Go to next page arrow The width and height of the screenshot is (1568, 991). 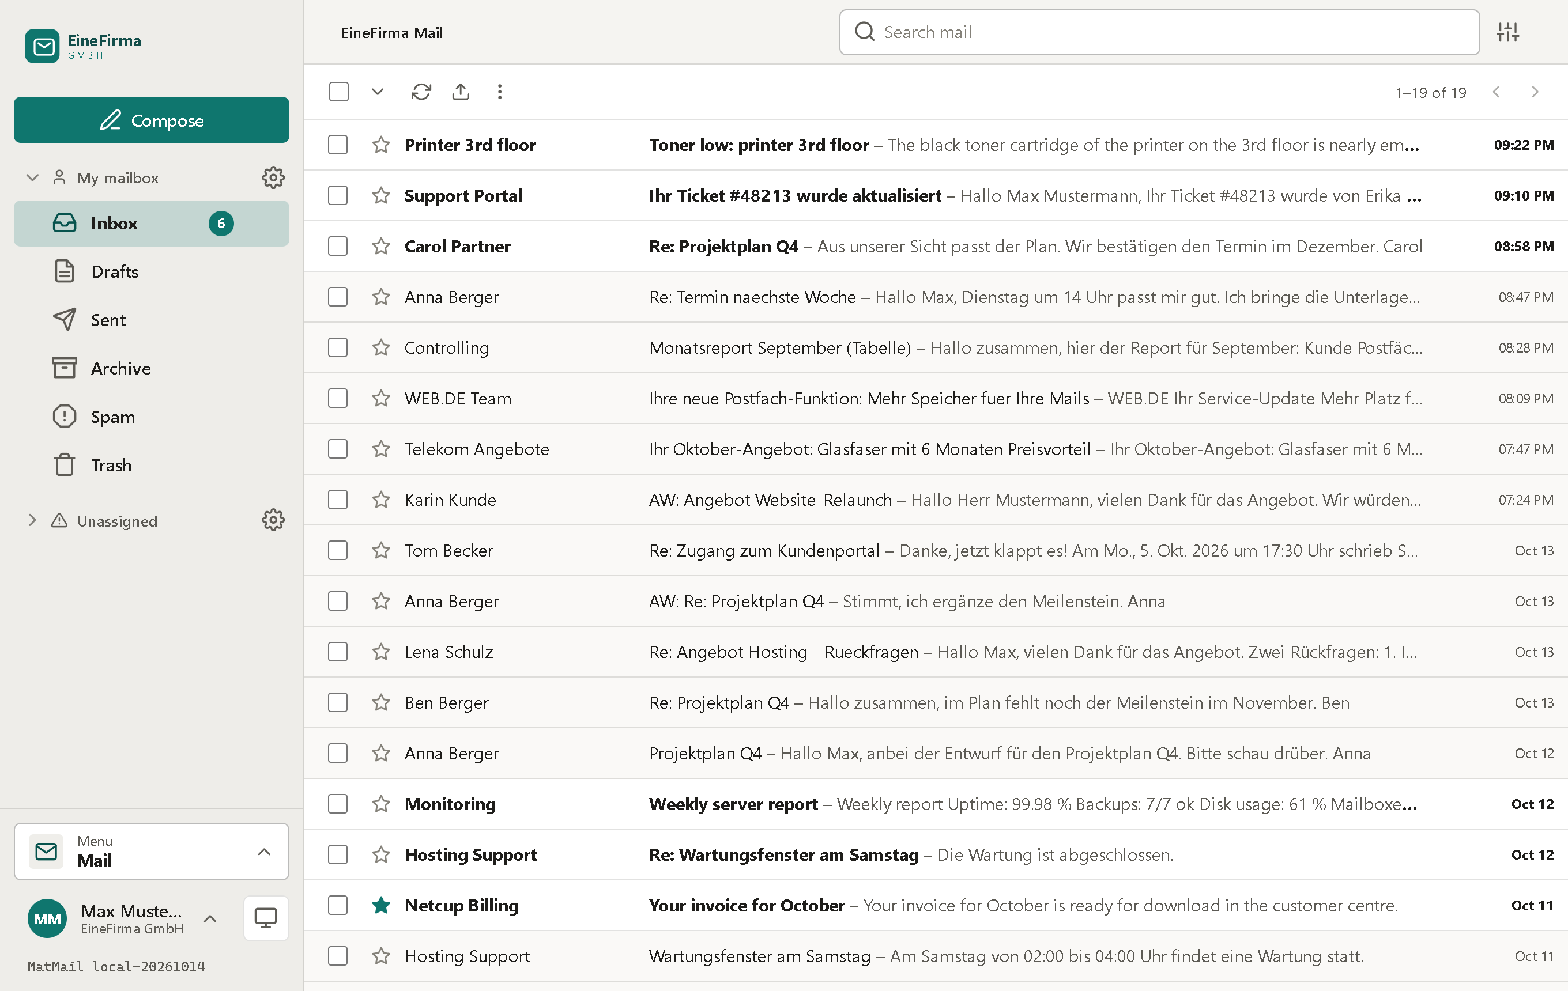tap(1535, 92)
